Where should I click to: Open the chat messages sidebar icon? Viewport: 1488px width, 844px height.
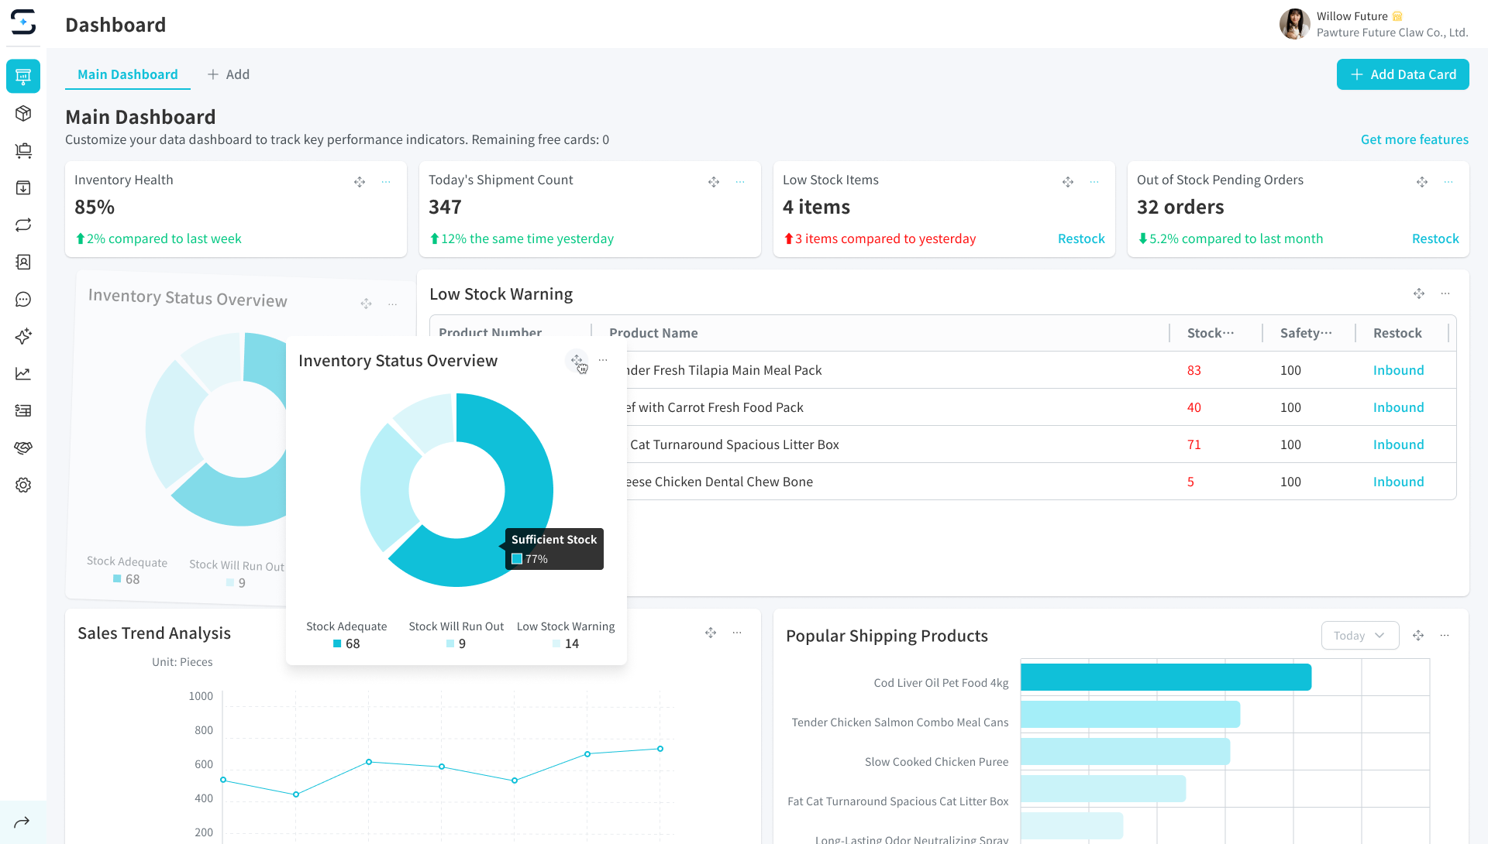tap(23, 300)
